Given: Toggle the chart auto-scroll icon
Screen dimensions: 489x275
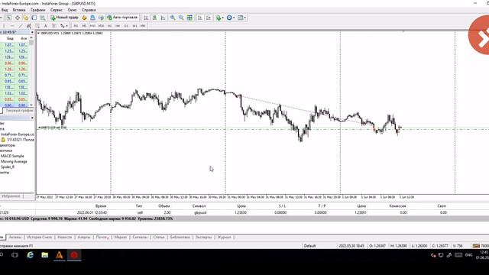Looking at the screenshot, I should (200, 18).
